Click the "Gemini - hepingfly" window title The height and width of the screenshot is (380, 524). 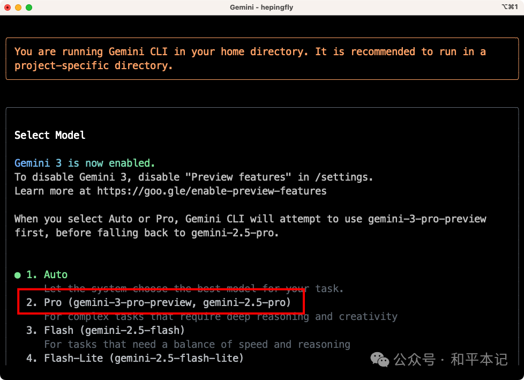coord(261,8)
